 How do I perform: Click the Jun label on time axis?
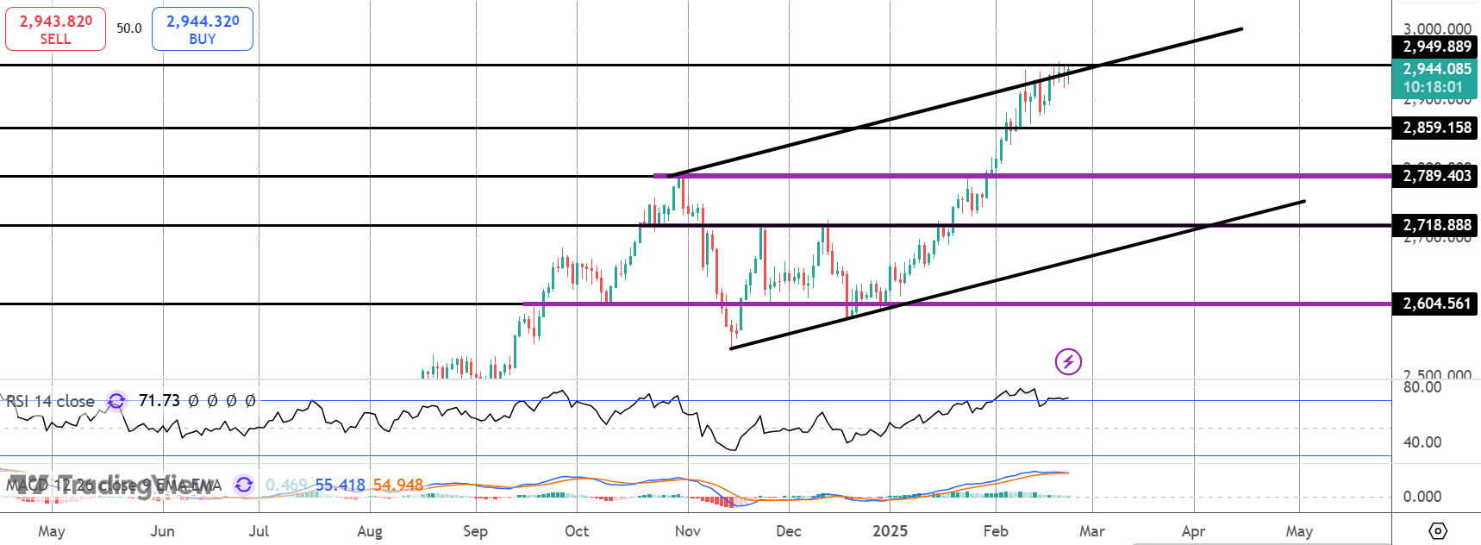point(162,531)
